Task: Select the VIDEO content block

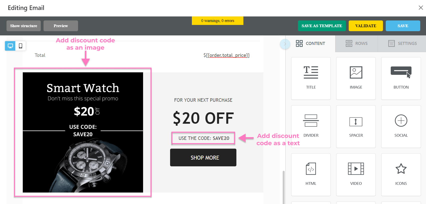Action: click(356, 174)
